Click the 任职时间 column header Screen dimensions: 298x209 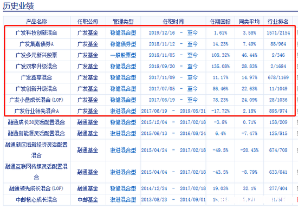point(173,22)
